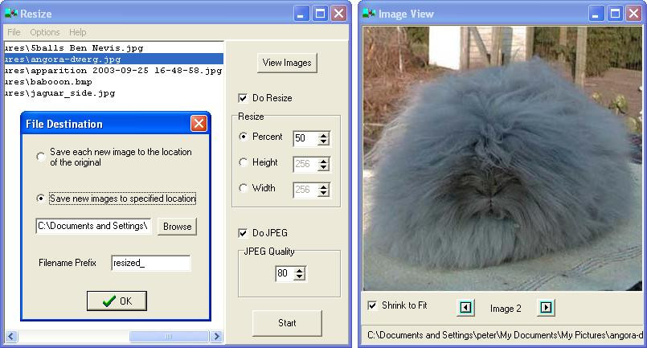
Task: Click the Height spinner up arrow
Action: pos(323,161)
